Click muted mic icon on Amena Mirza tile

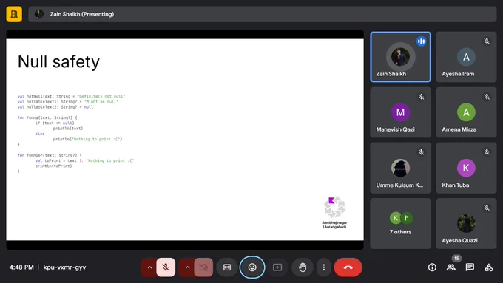tap(487, 97)
